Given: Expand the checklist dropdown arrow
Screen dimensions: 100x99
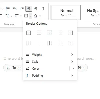Looking at the screenshot, I should [x=3, y=9].
